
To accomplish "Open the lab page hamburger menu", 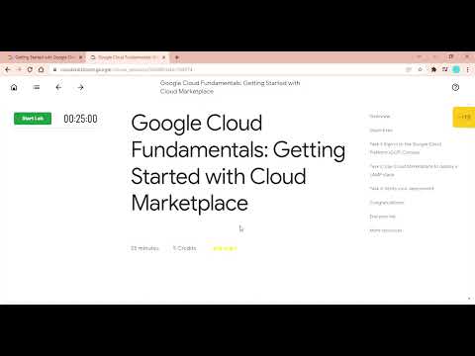I will [x=37, y=87].
